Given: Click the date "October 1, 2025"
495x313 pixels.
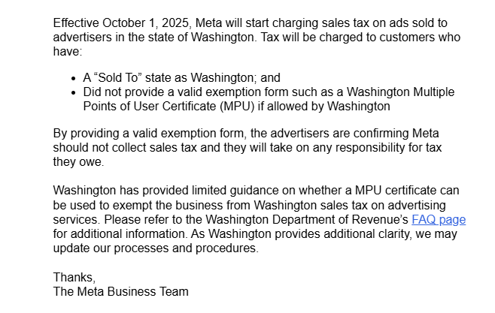Looking at the screenshot, I should [146, 23].
